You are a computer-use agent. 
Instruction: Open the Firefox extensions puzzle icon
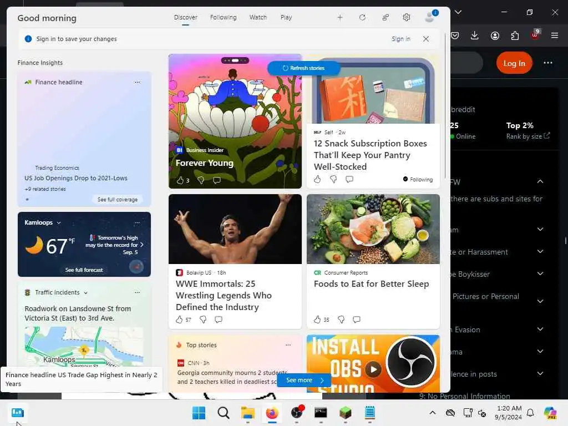tap(515, 35)
